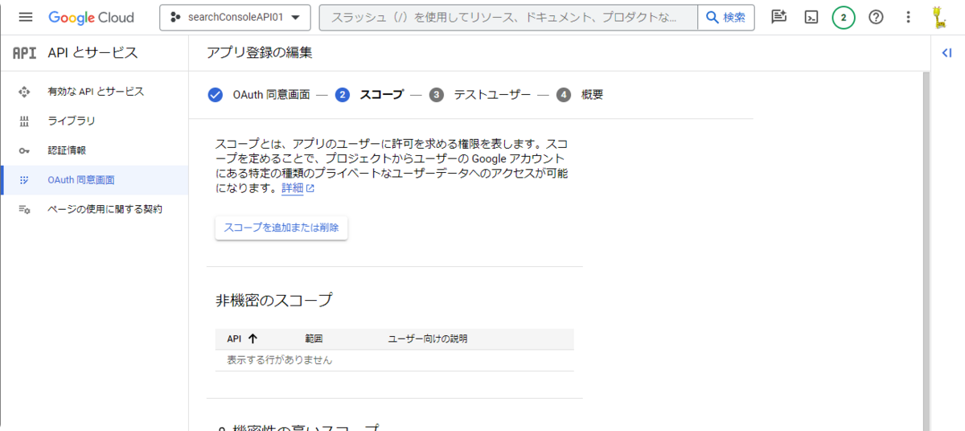
Task: Click the OAuth 同意画面 dots icon
Action: [24, 180]
